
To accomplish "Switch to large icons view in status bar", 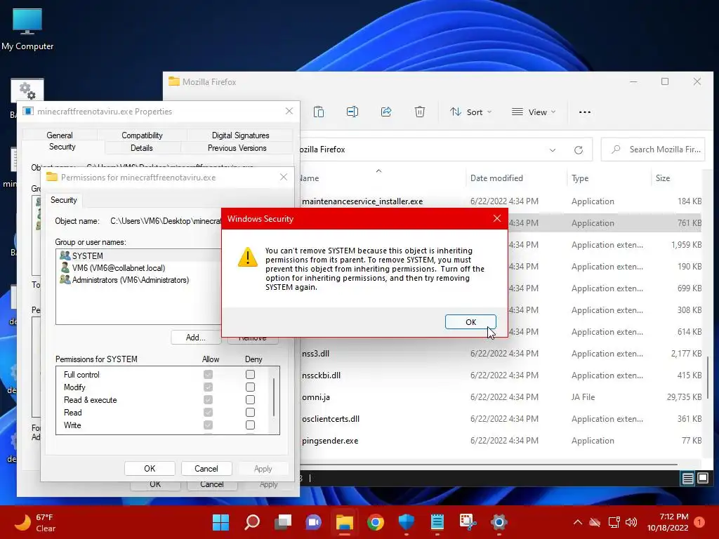I will point(702,478).
